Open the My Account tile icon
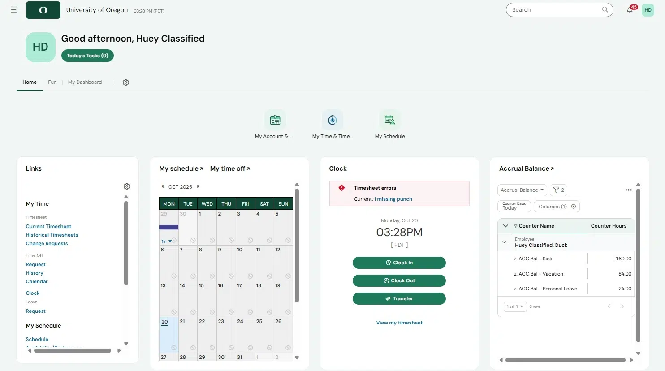665x371 pixels. coord(275,120)
